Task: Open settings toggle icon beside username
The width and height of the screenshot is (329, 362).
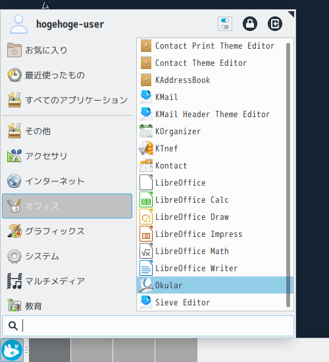Action: [225, 24]
